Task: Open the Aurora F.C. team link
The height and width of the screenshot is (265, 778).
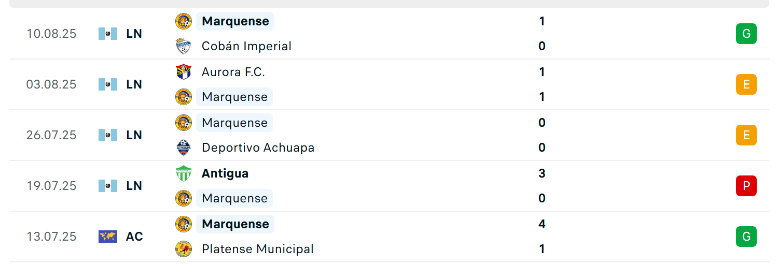Action: (233, 72)
